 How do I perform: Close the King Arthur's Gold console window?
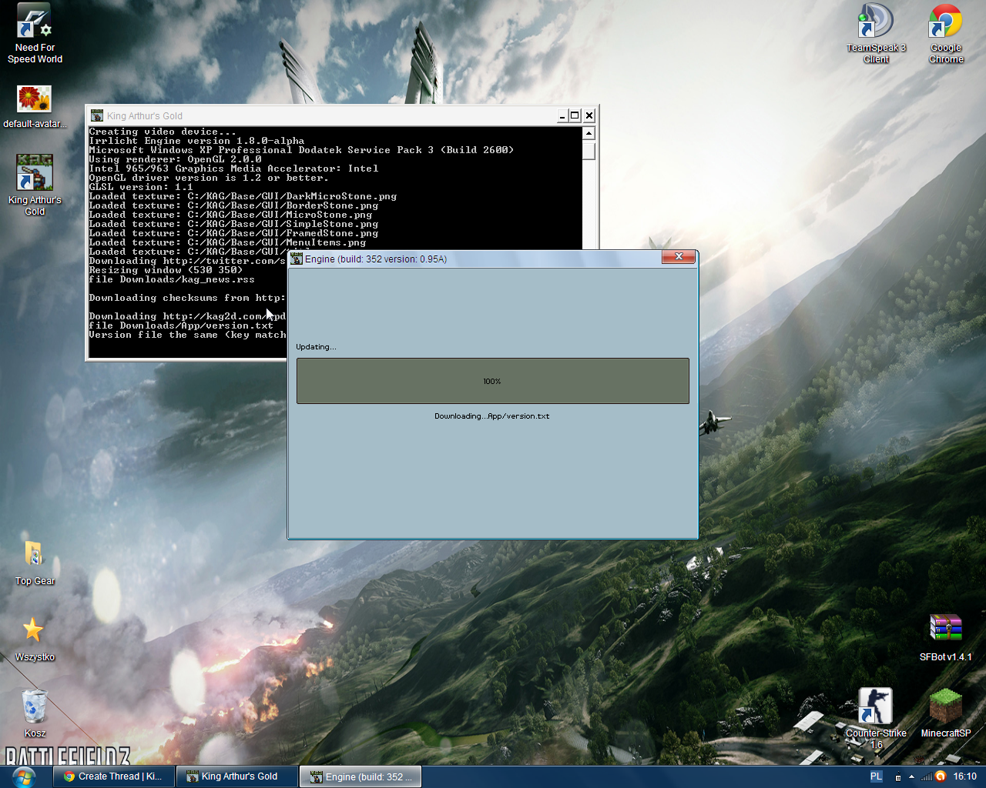coord(589,115)
